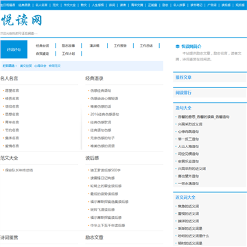Open the 工作计划 category
Screen dimensions: 247x247
(69, 54)
